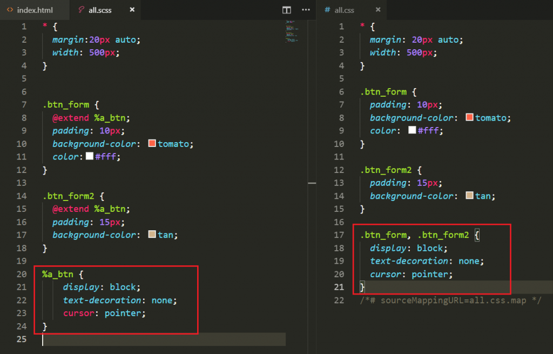
Task: Click the minimap in the all.scss editor
Action: point(292,32)
